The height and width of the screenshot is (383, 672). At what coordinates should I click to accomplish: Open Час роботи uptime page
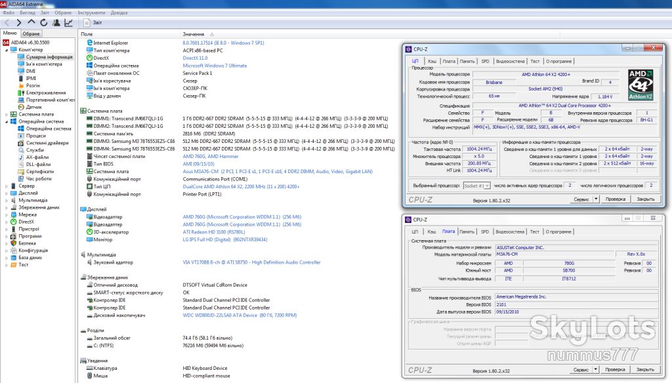[x=39, y=178]
